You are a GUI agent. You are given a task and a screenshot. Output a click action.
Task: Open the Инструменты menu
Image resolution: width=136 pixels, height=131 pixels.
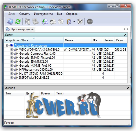(x=43, y=14)
